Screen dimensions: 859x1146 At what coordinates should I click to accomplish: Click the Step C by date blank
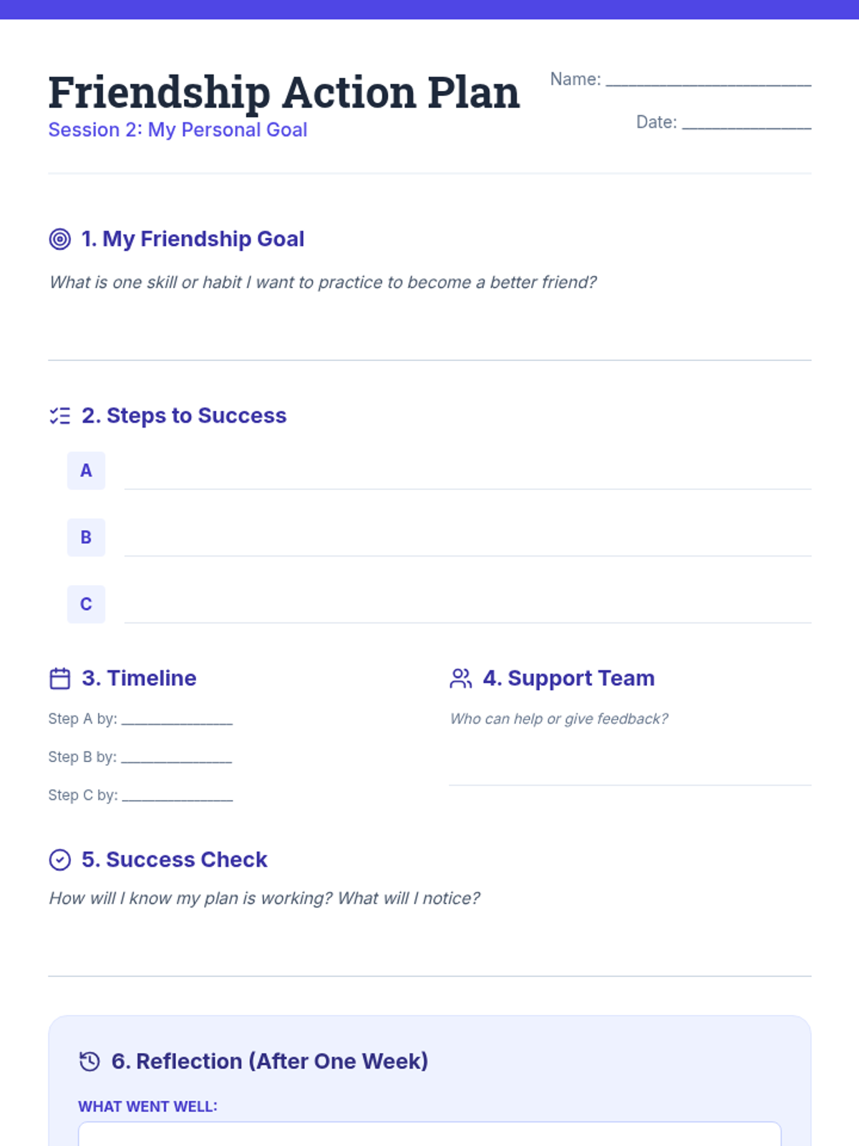click(x=178, y=796)
